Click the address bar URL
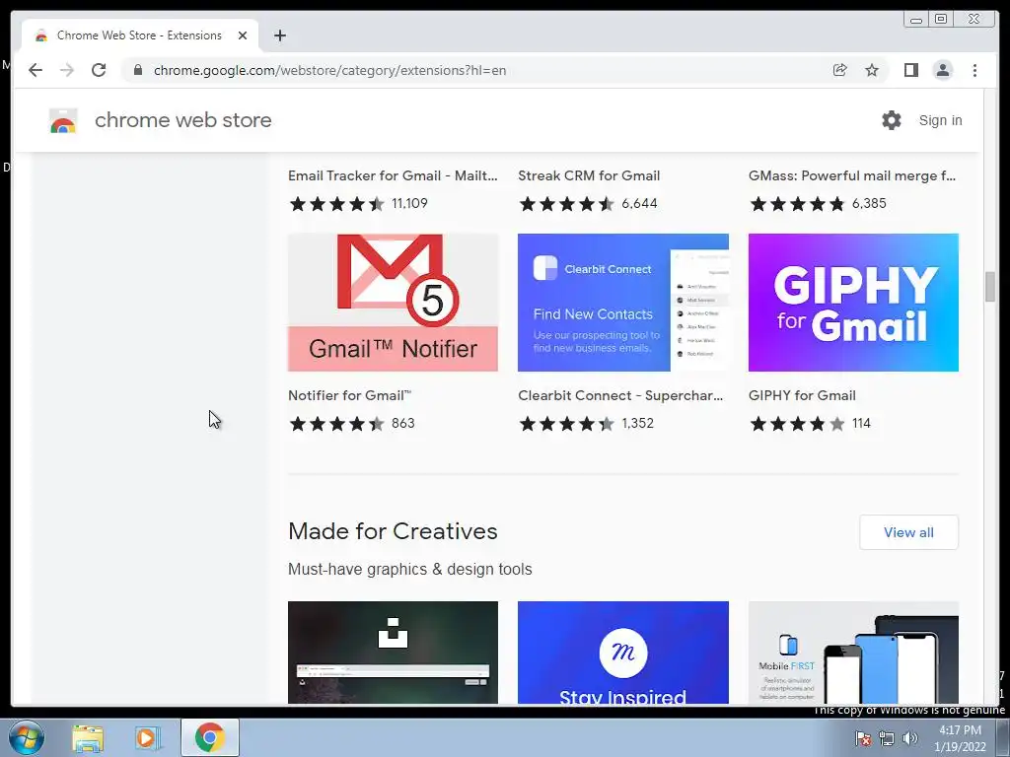The image size is (1010, 757). (329, 70)
